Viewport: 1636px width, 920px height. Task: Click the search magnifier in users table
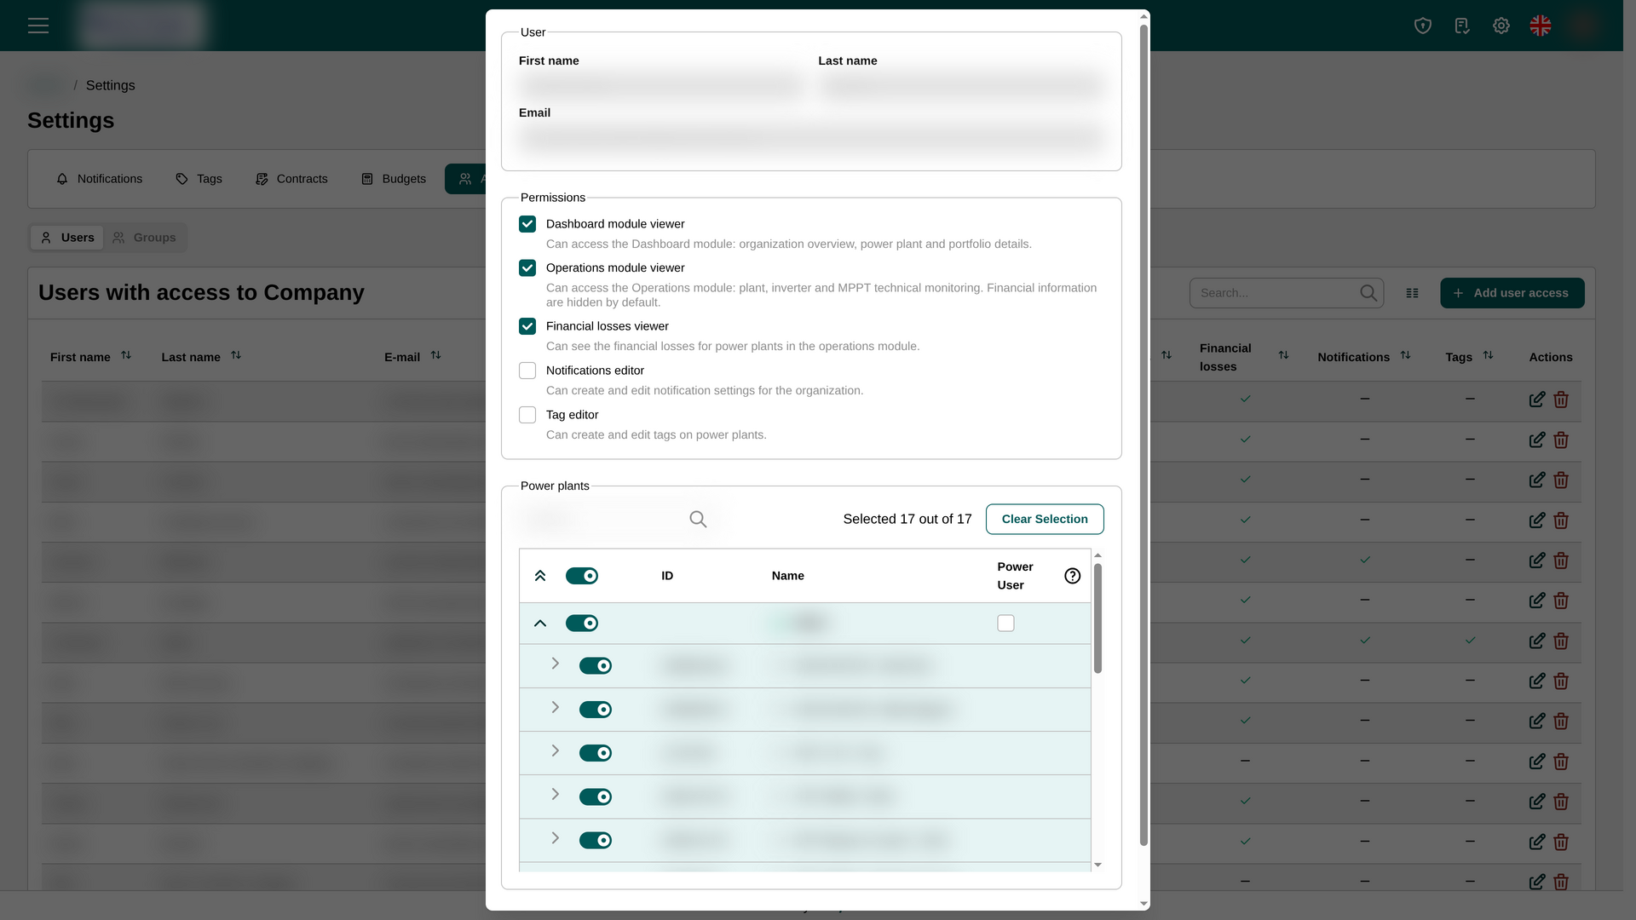[1368, 293]
